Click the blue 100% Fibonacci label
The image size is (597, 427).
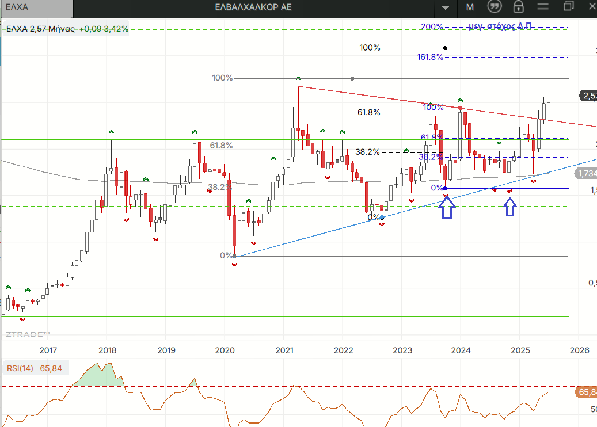tap(434, 107)
